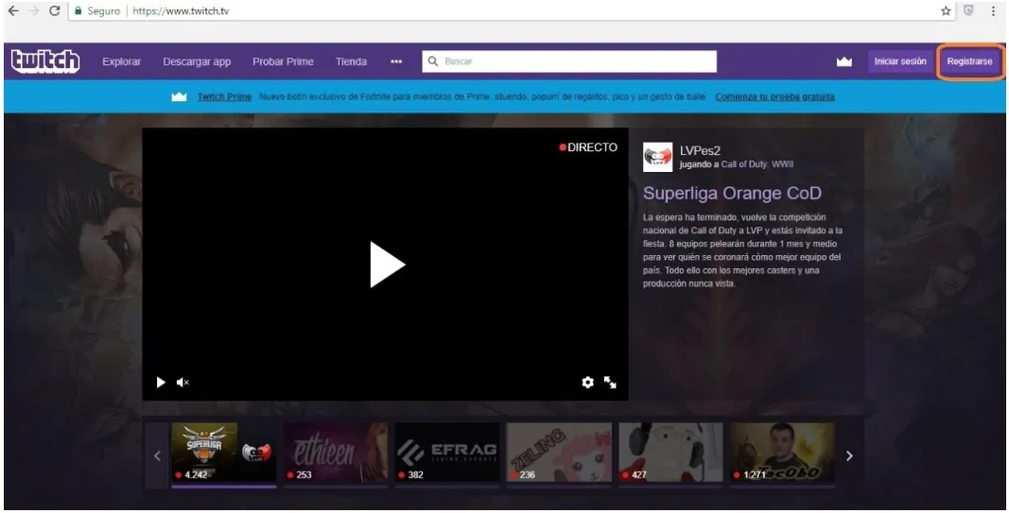Click the stream description starting 'La espera ha terminado'
This screenshot has width=1009, height=513.
point(742,250)
